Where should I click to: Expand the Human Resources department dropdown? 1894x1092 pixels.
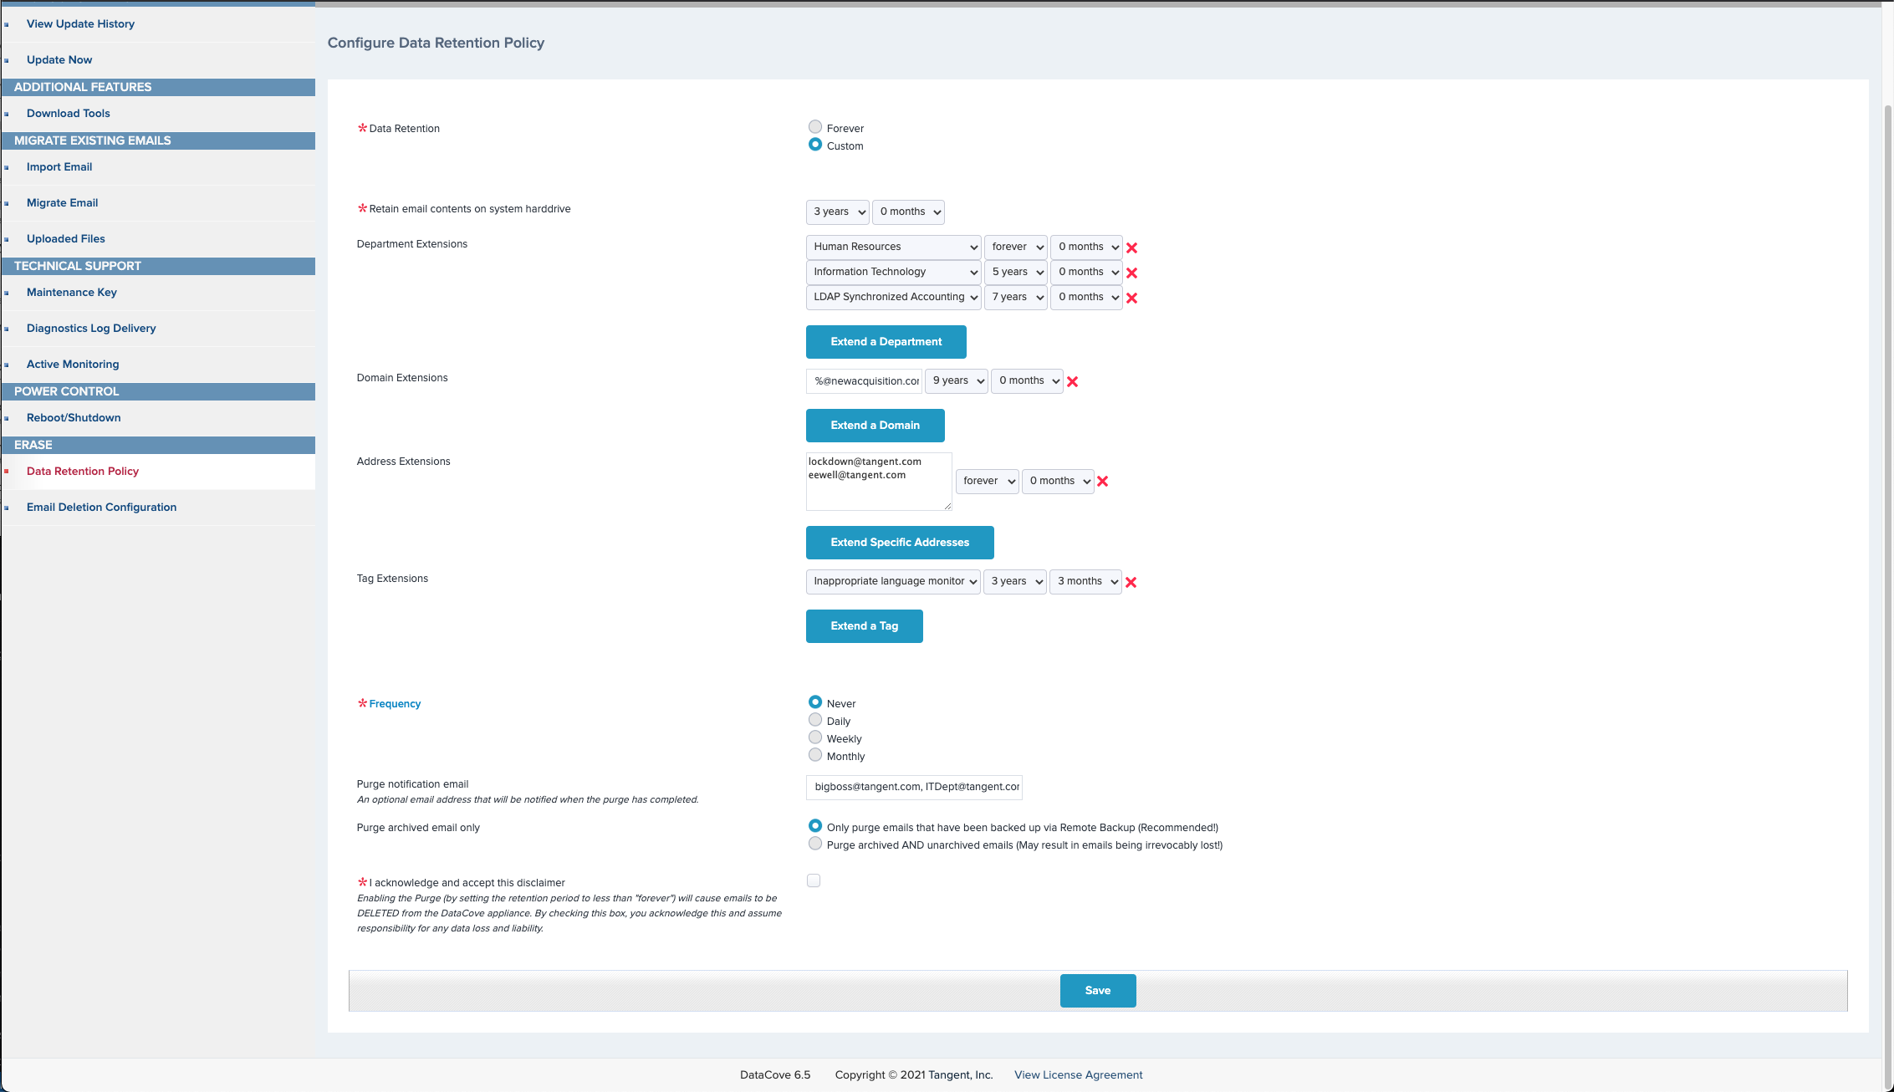pyautogui.click(x=893, y=247)
